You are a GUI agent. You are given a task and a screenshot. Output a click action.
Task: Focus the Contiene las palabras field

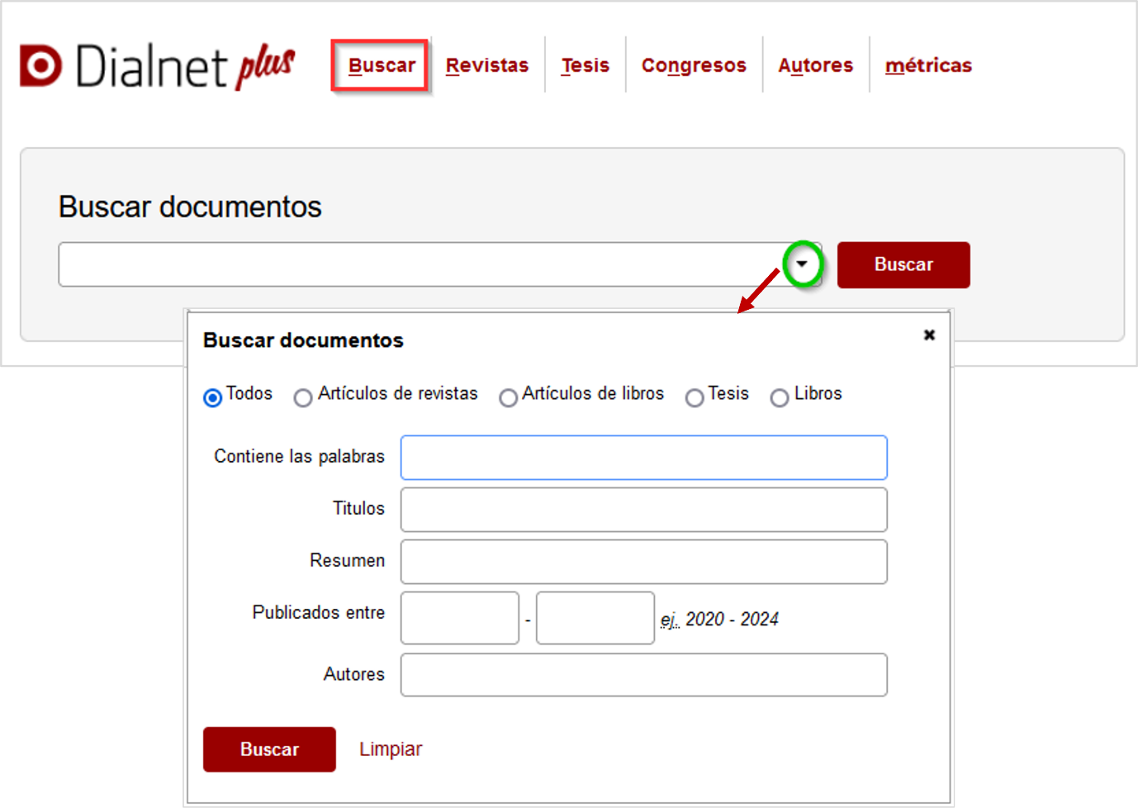tap(644, 458)
